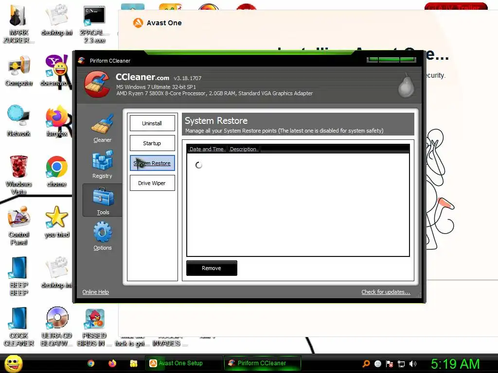This screenshot has width=498, height=373.
Task: Open the Options section in CCleaner
Action: (102, 237)
